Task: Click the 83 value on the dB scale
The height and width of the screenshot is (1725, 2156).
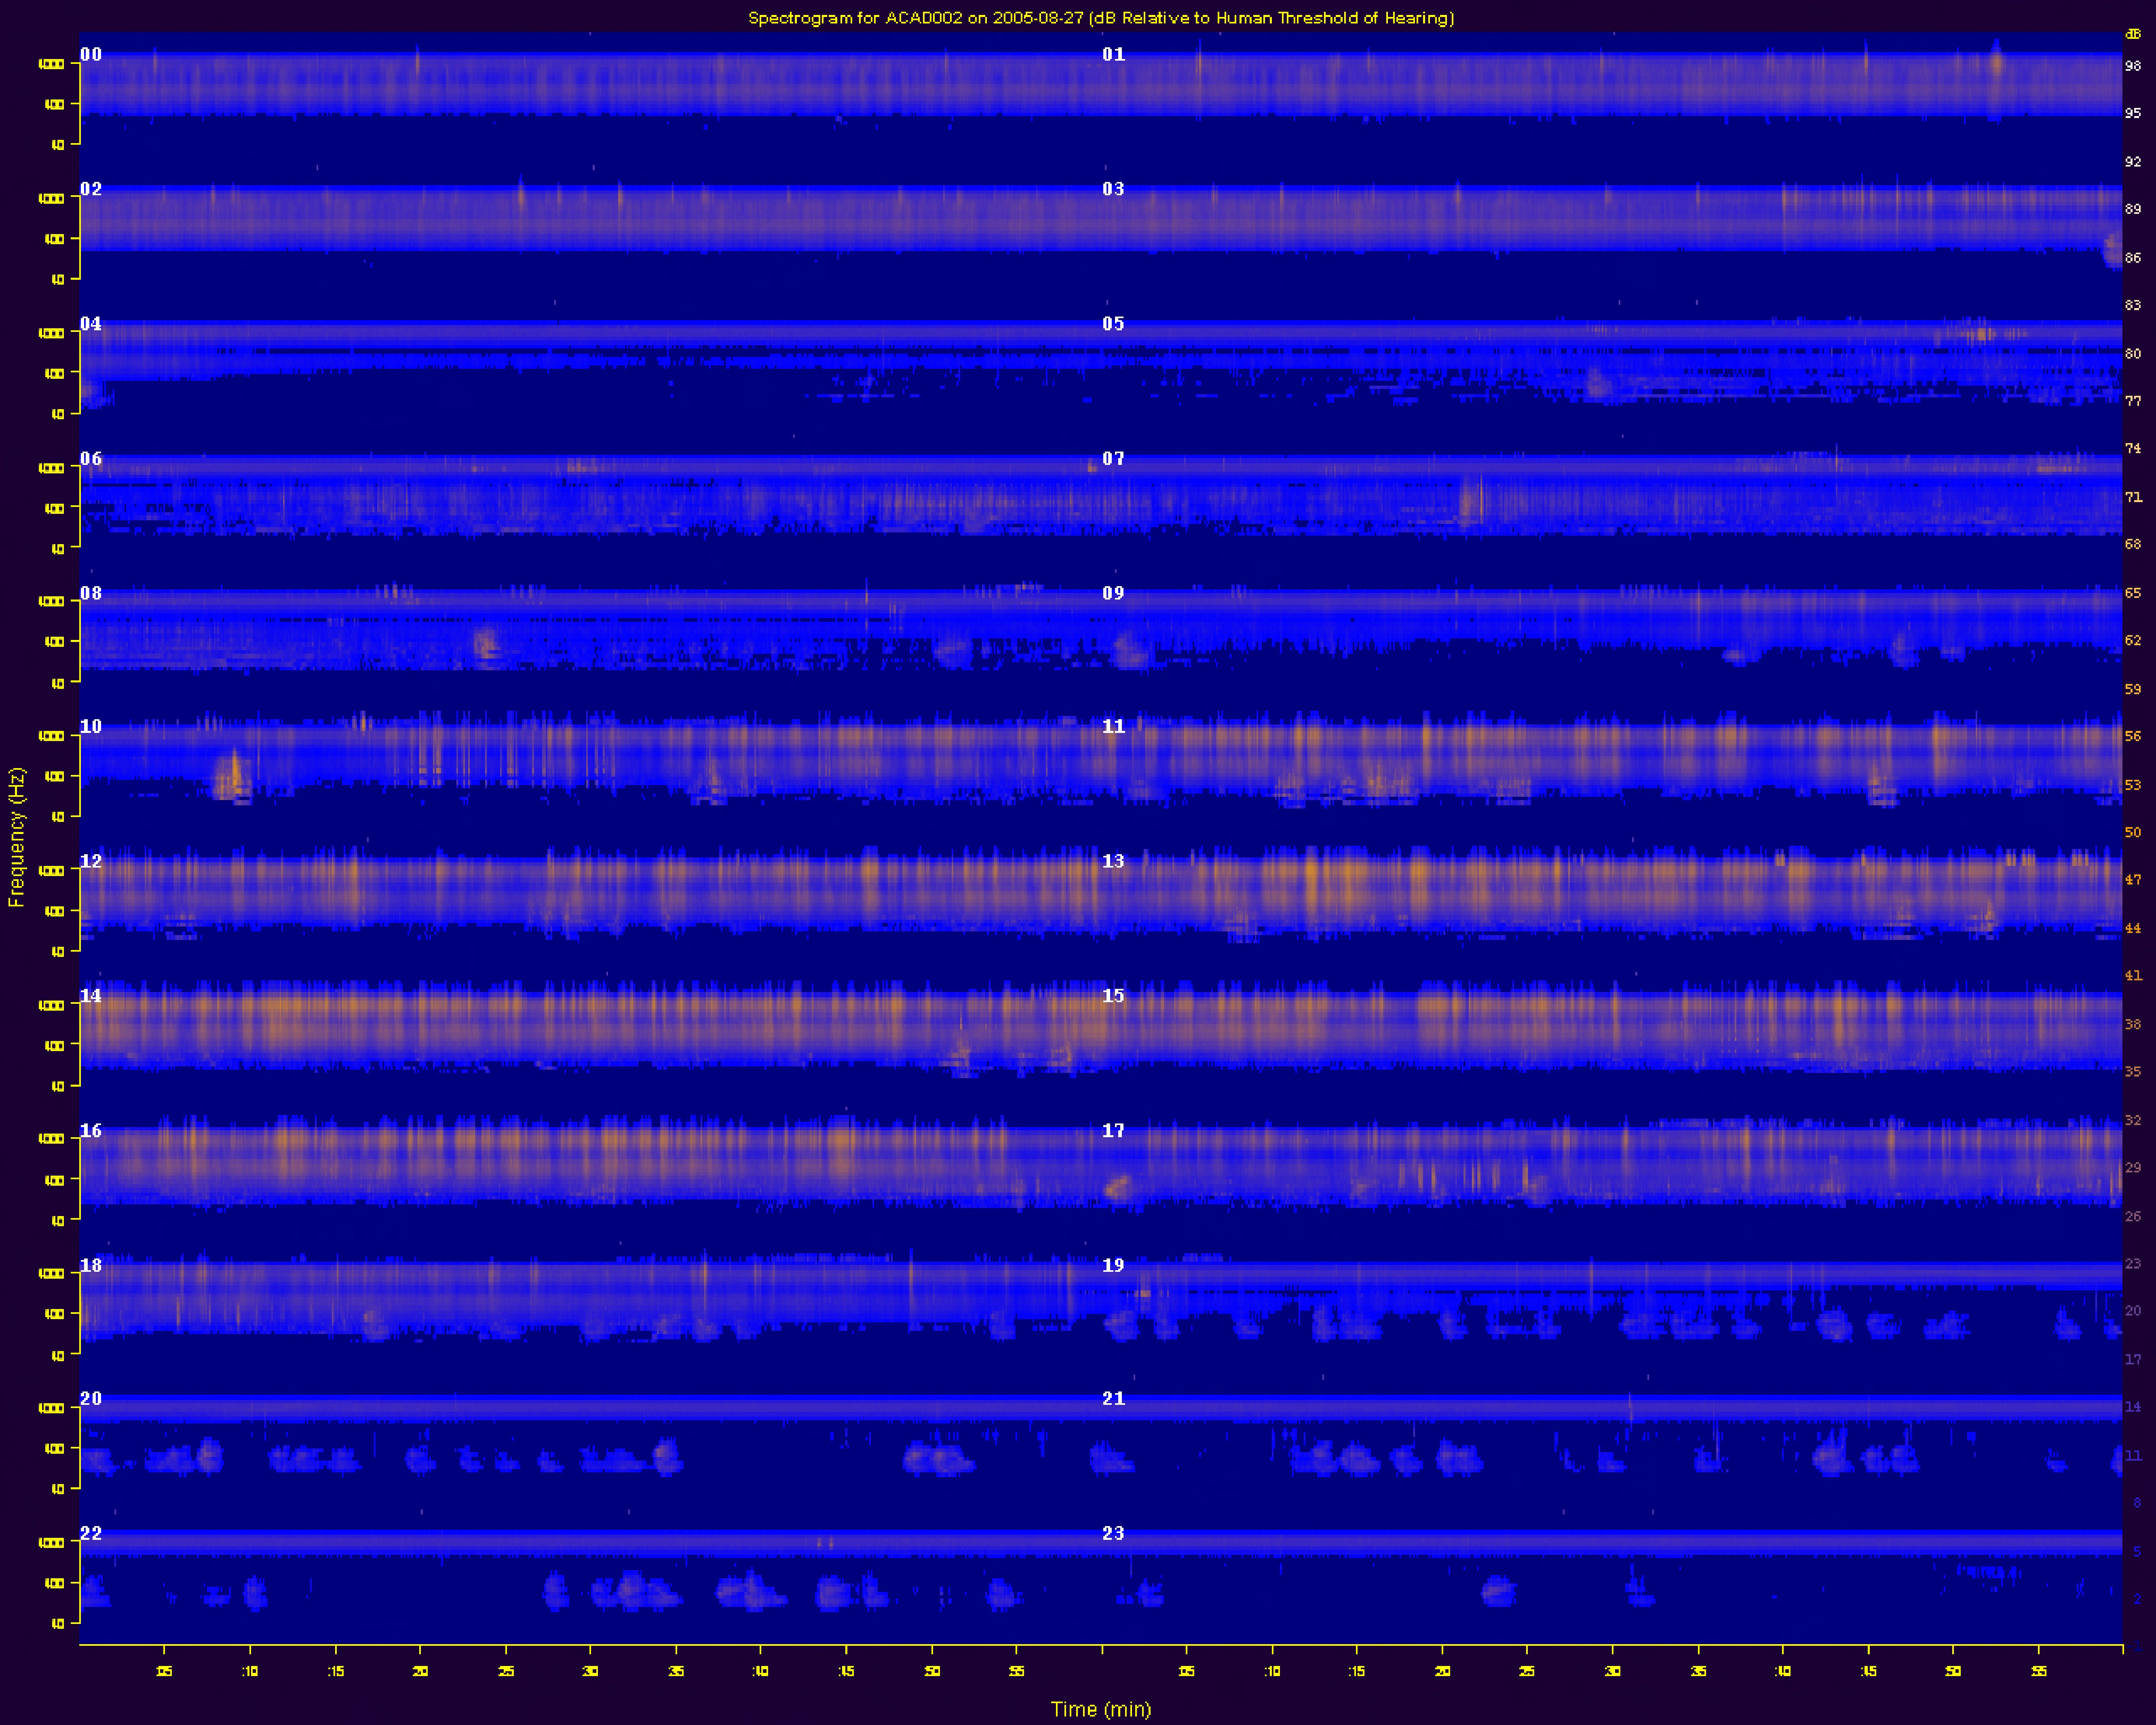Action: 2133,305
